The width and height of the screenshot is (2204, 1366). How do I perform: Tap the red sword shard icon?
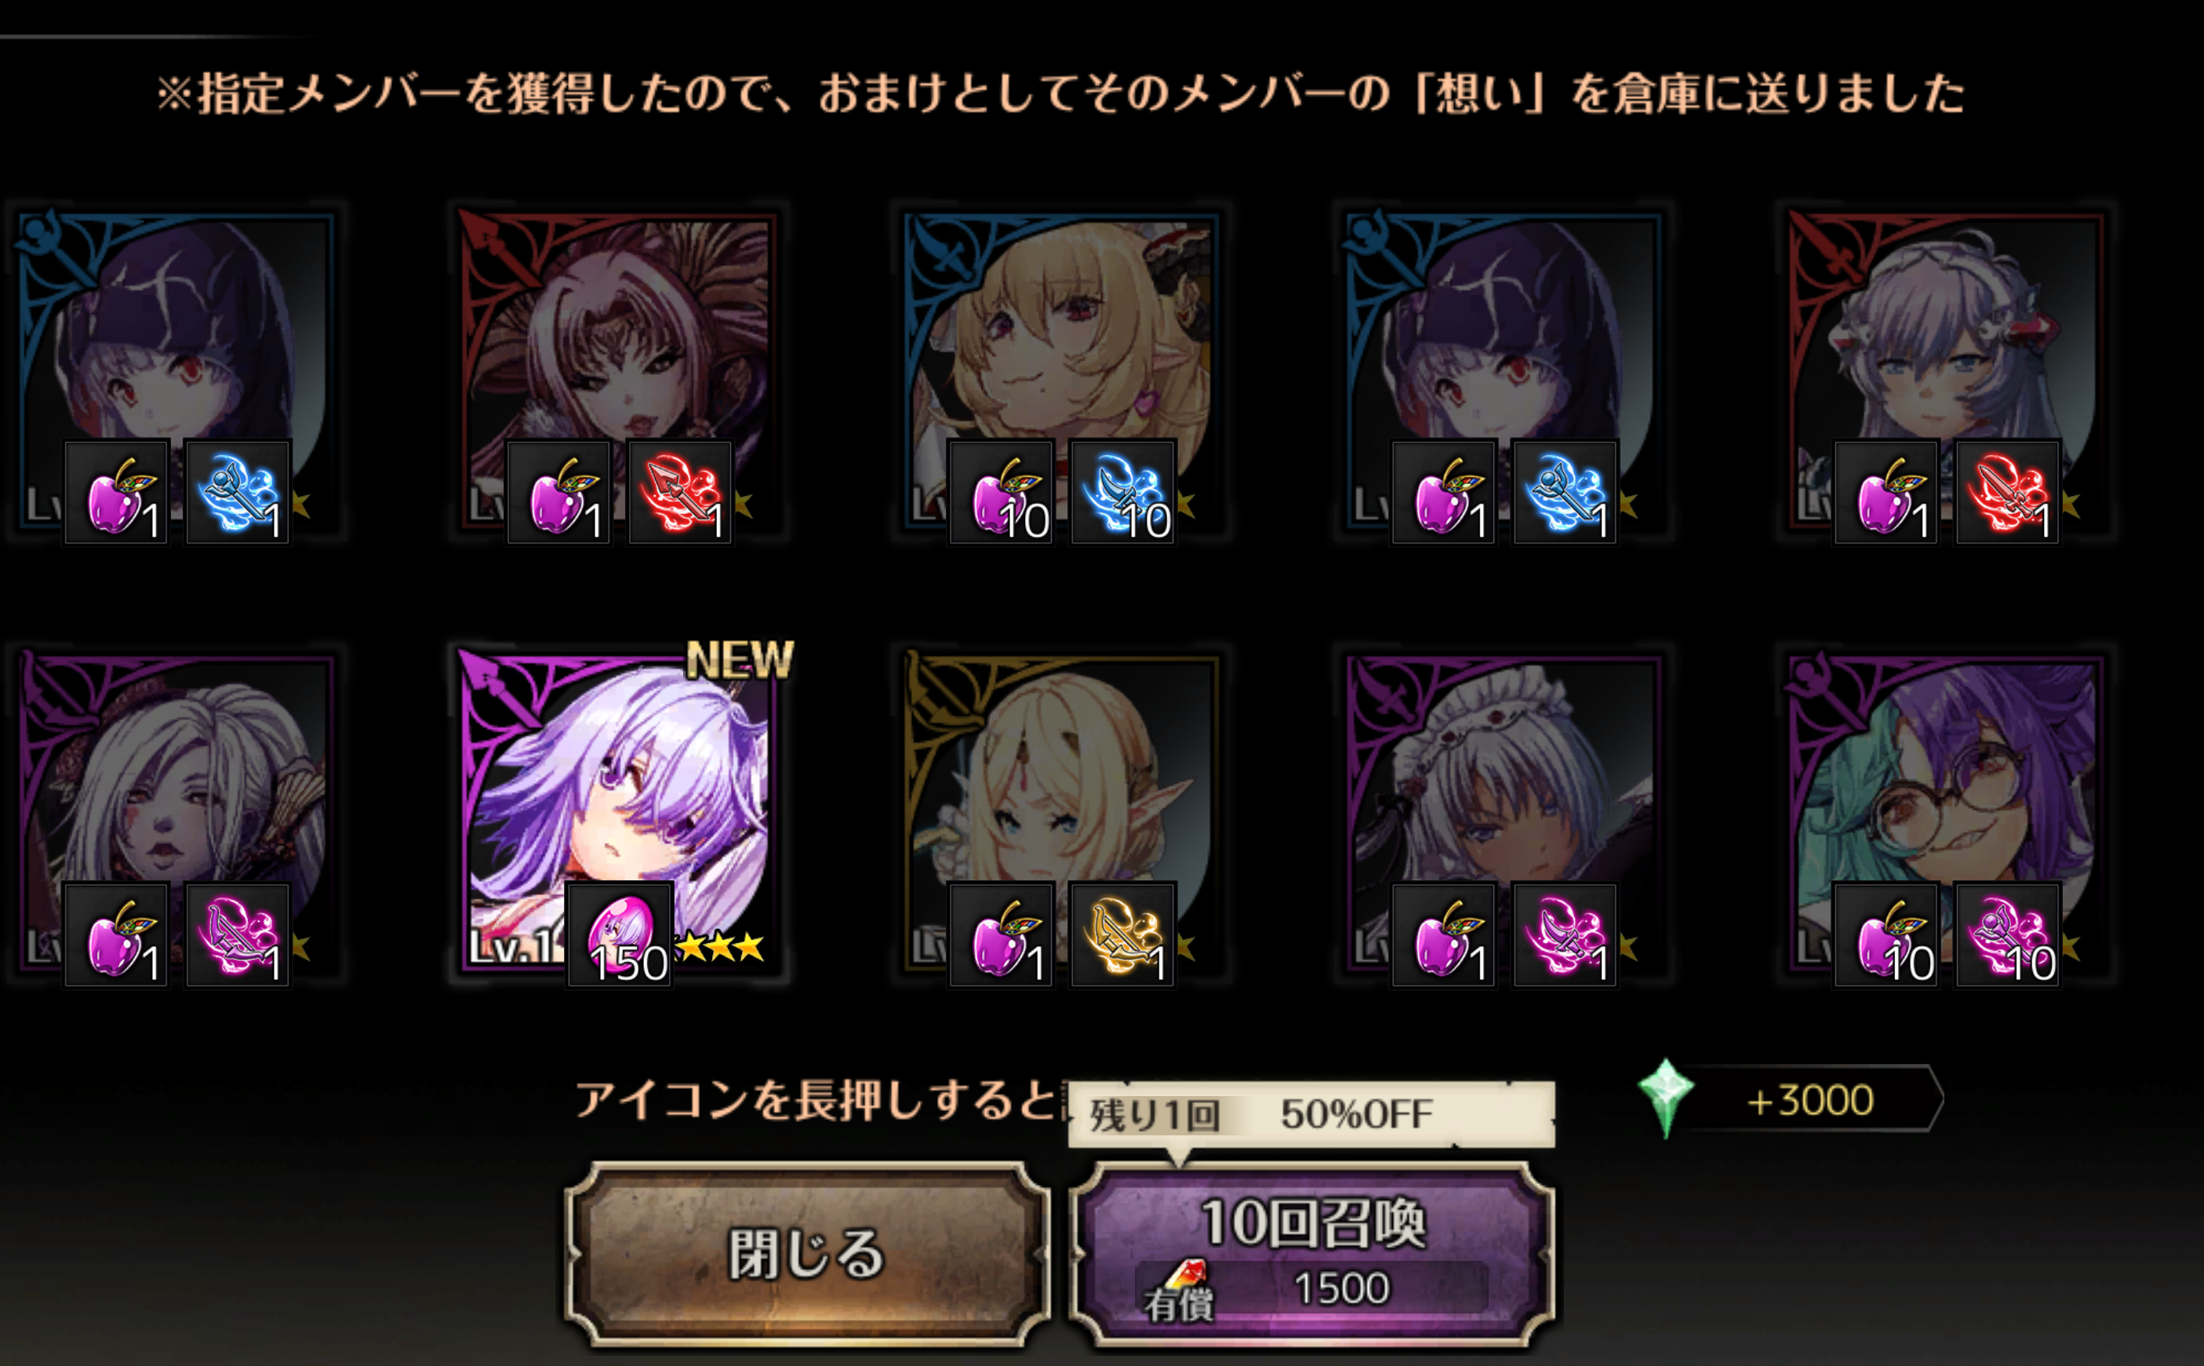tap(2007, 493)
